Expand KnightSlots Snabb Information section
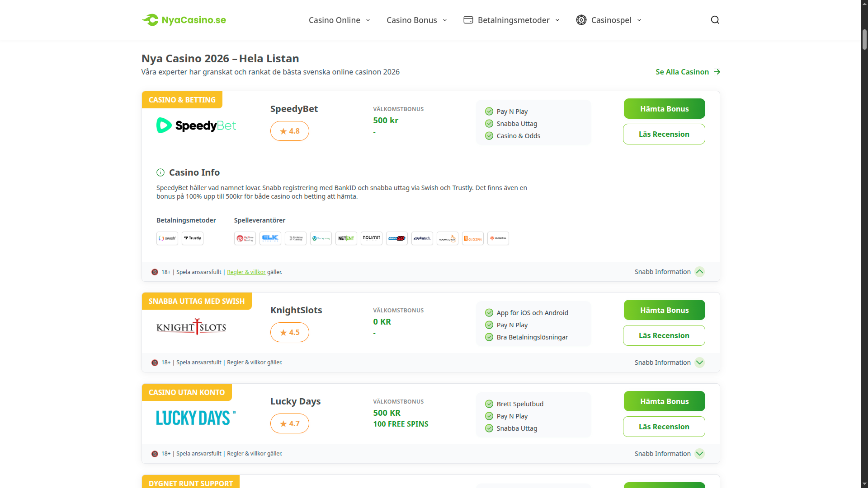 tap(699, 363)
